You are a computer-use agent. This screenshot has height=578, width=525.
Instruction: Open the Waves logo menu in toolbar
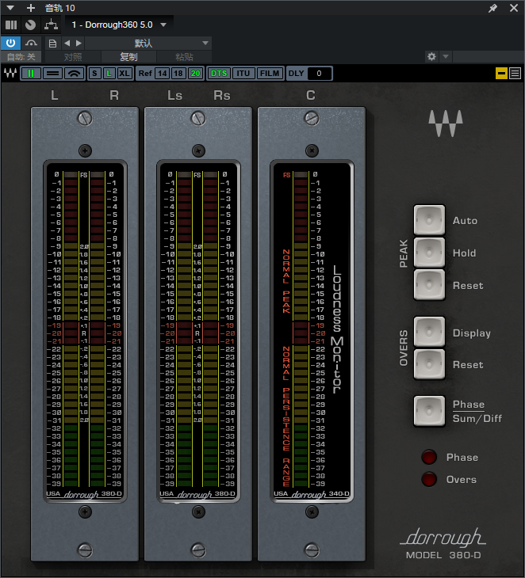[10, 73]
